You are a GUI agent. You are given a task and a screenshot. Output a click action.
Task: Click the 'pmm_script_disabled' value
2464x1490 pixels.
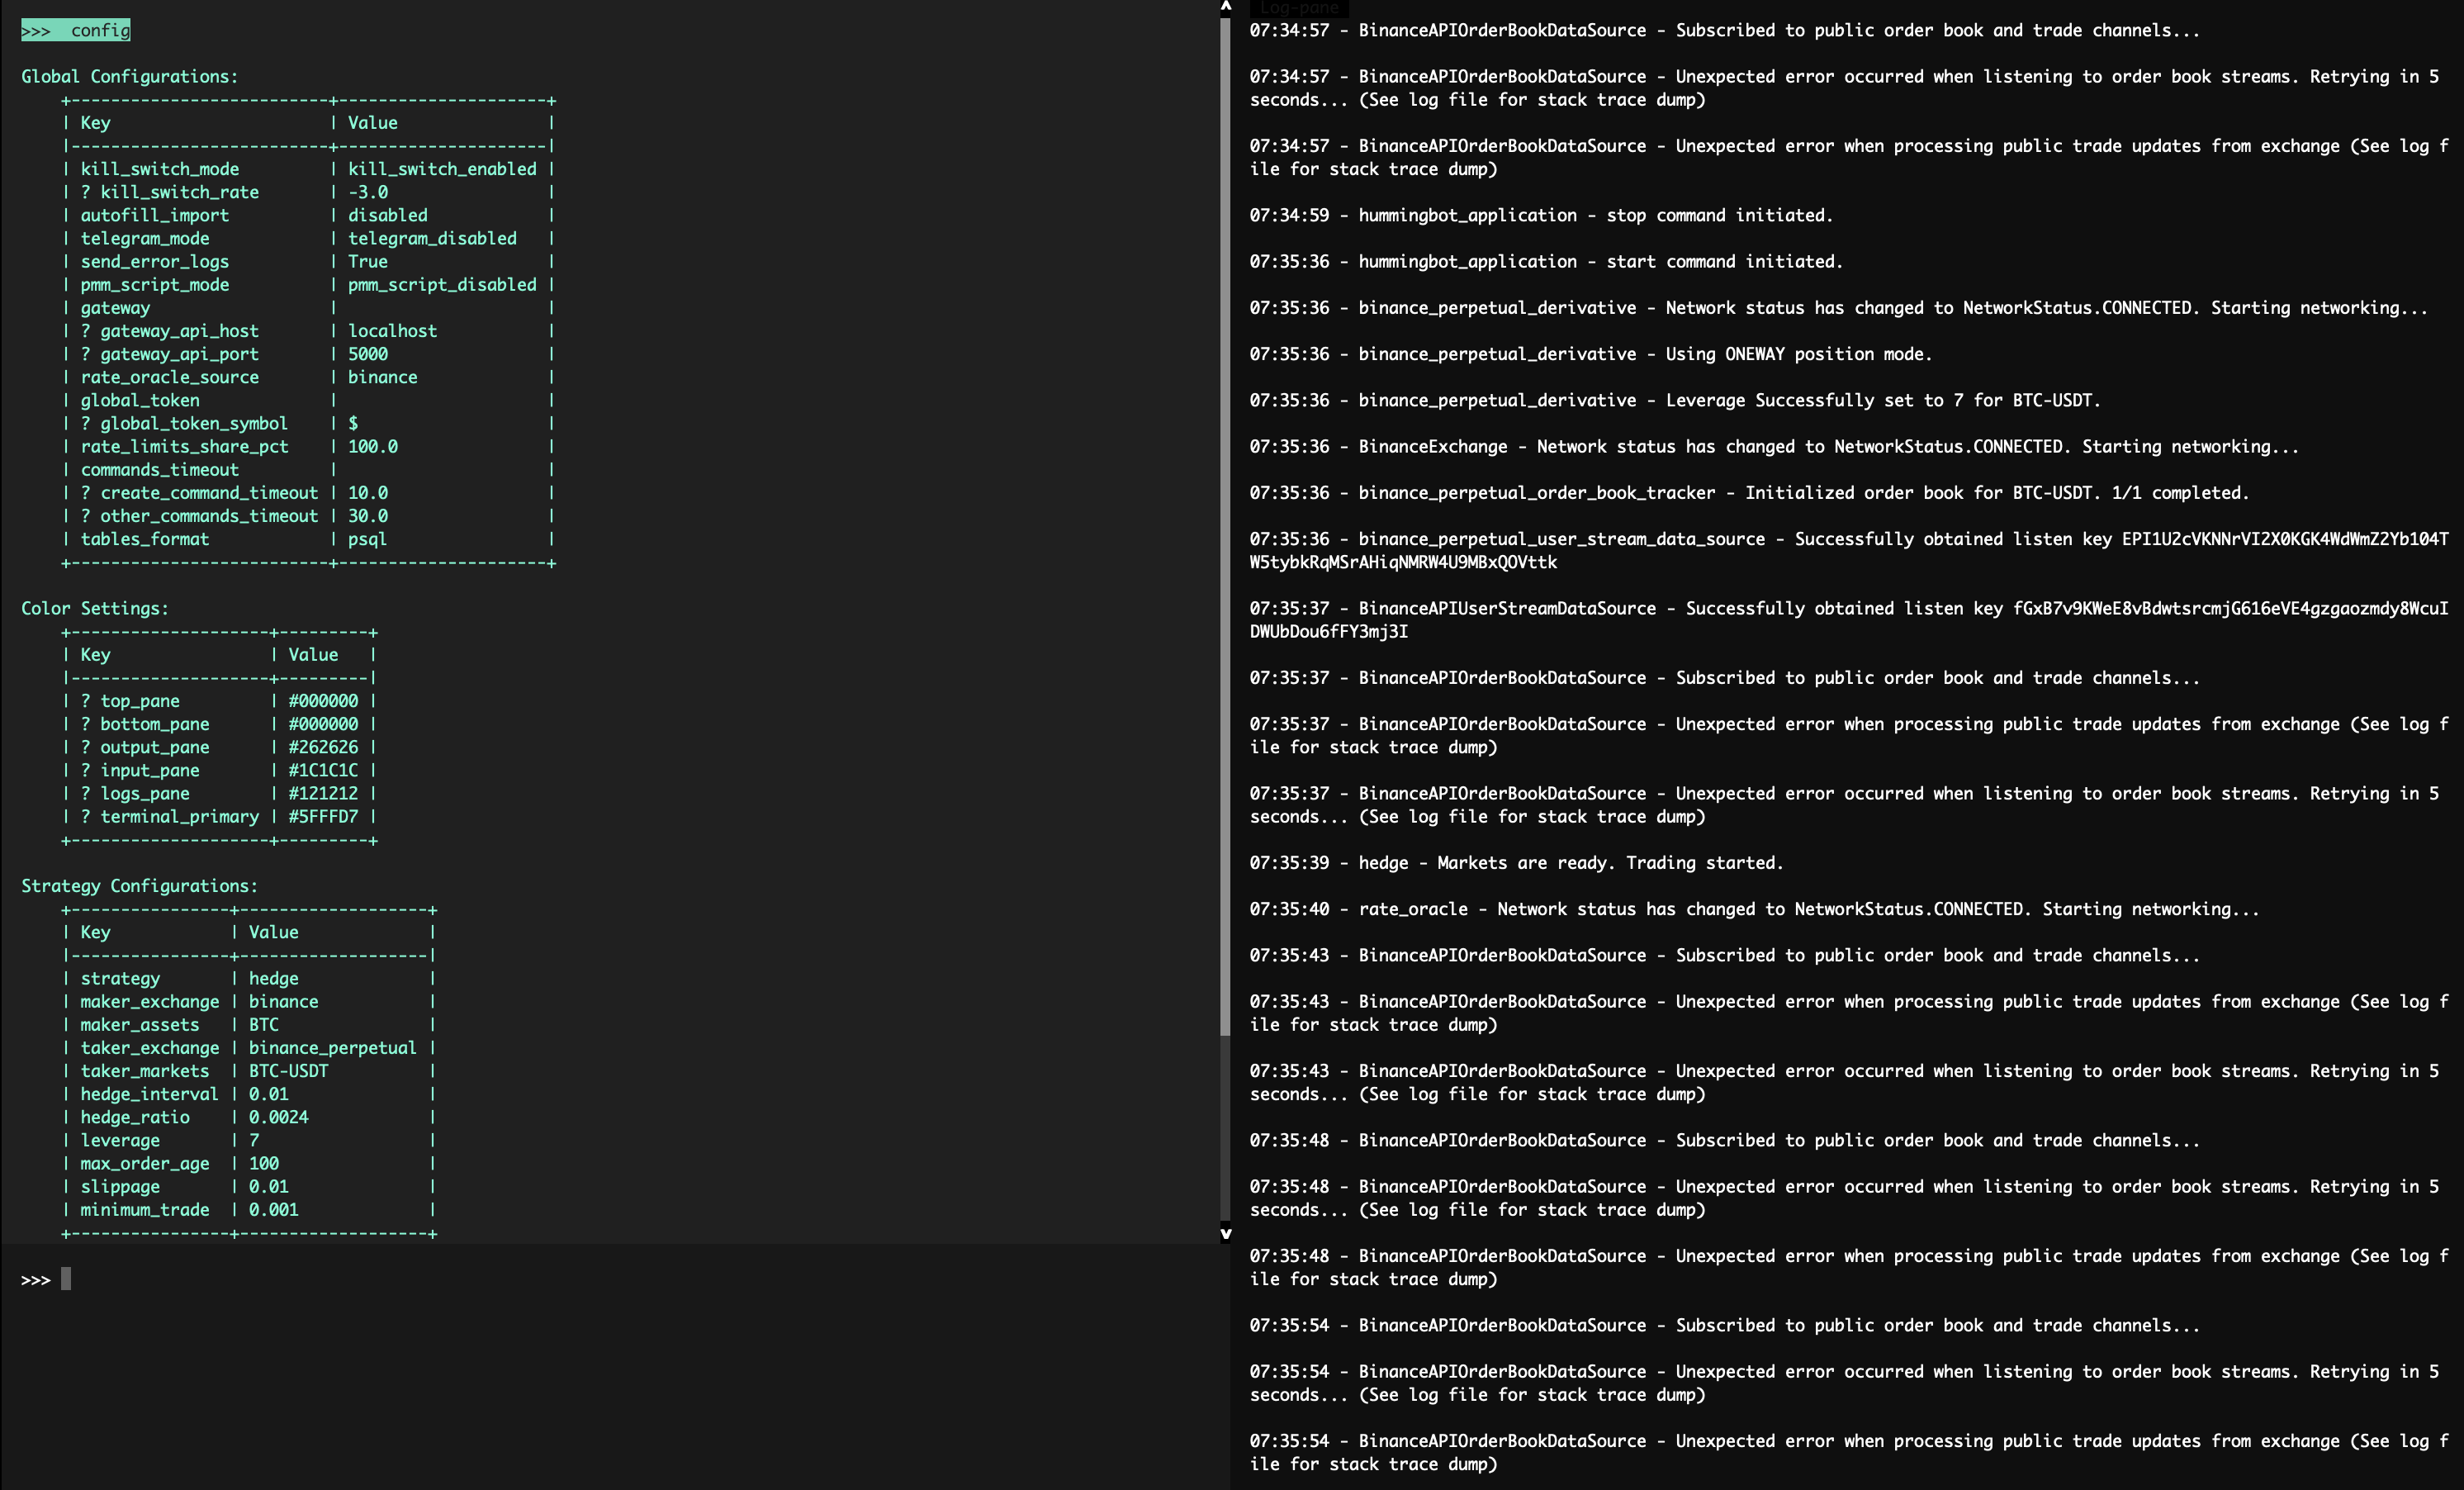tap(442, 284)
